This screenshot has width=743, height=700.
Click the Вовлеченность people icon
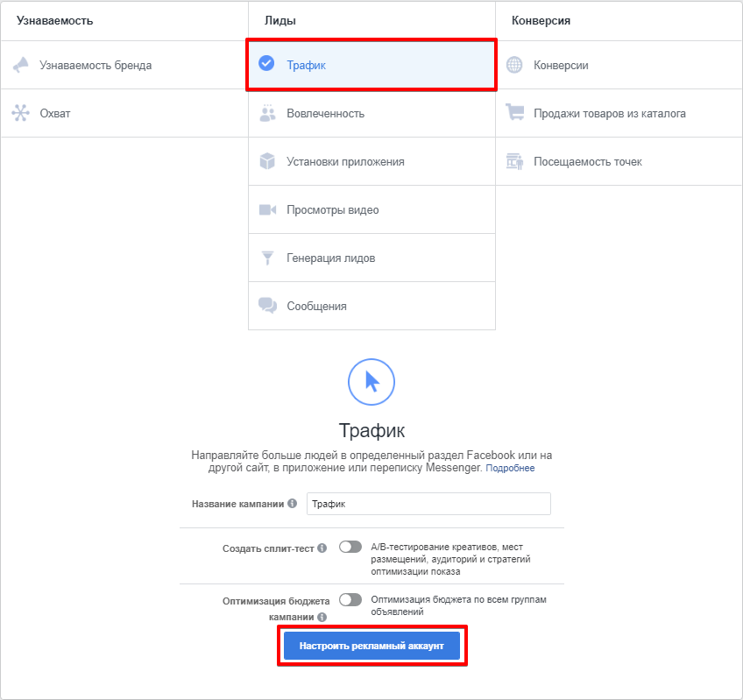tap(267, 113)
